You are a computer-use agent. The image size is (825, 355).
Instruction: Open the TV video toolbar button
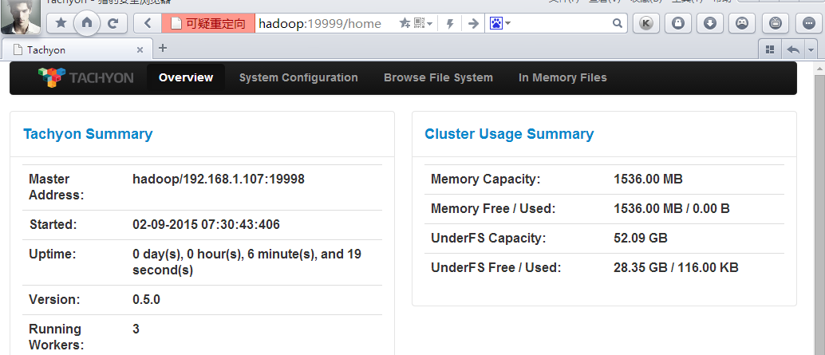(x=775, y=23)
